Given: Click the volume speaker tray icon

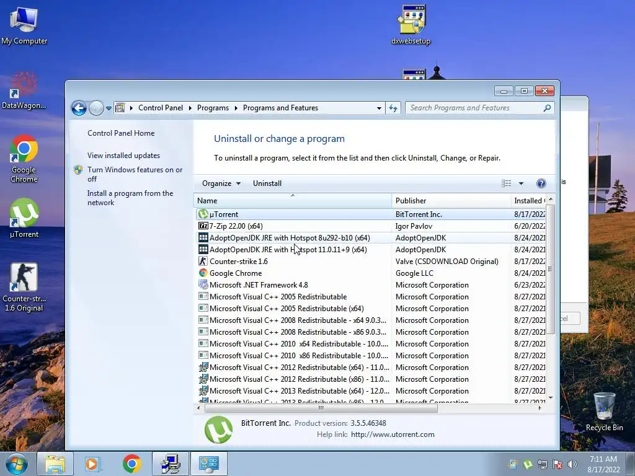Looking at the screenshot, I should pyautogui.click(x=572, y=464).
